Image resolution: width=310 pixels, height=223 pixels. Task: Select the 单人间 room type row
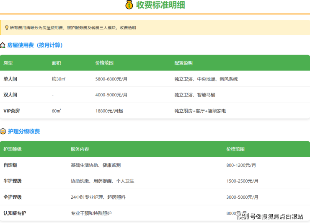pyautogui.click(x=10, y=79)
